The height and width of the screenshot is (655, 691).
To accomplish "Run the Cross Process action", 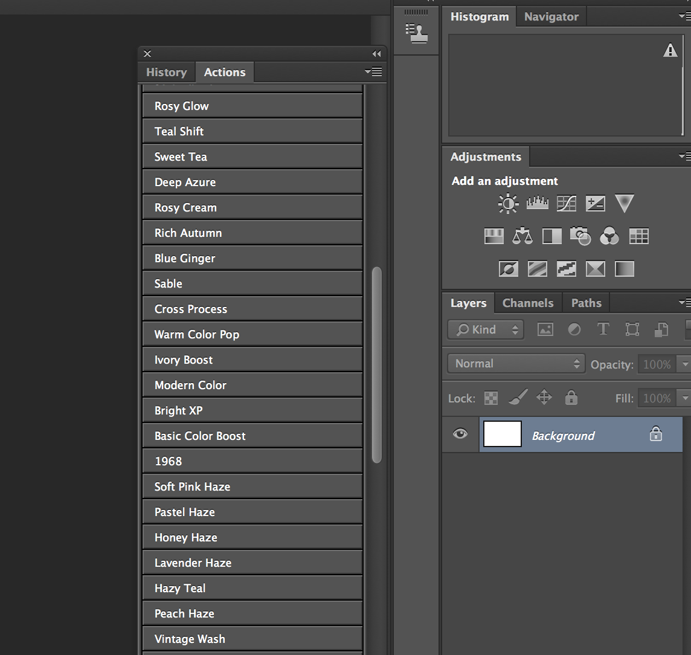I will [x=252, y=309].
